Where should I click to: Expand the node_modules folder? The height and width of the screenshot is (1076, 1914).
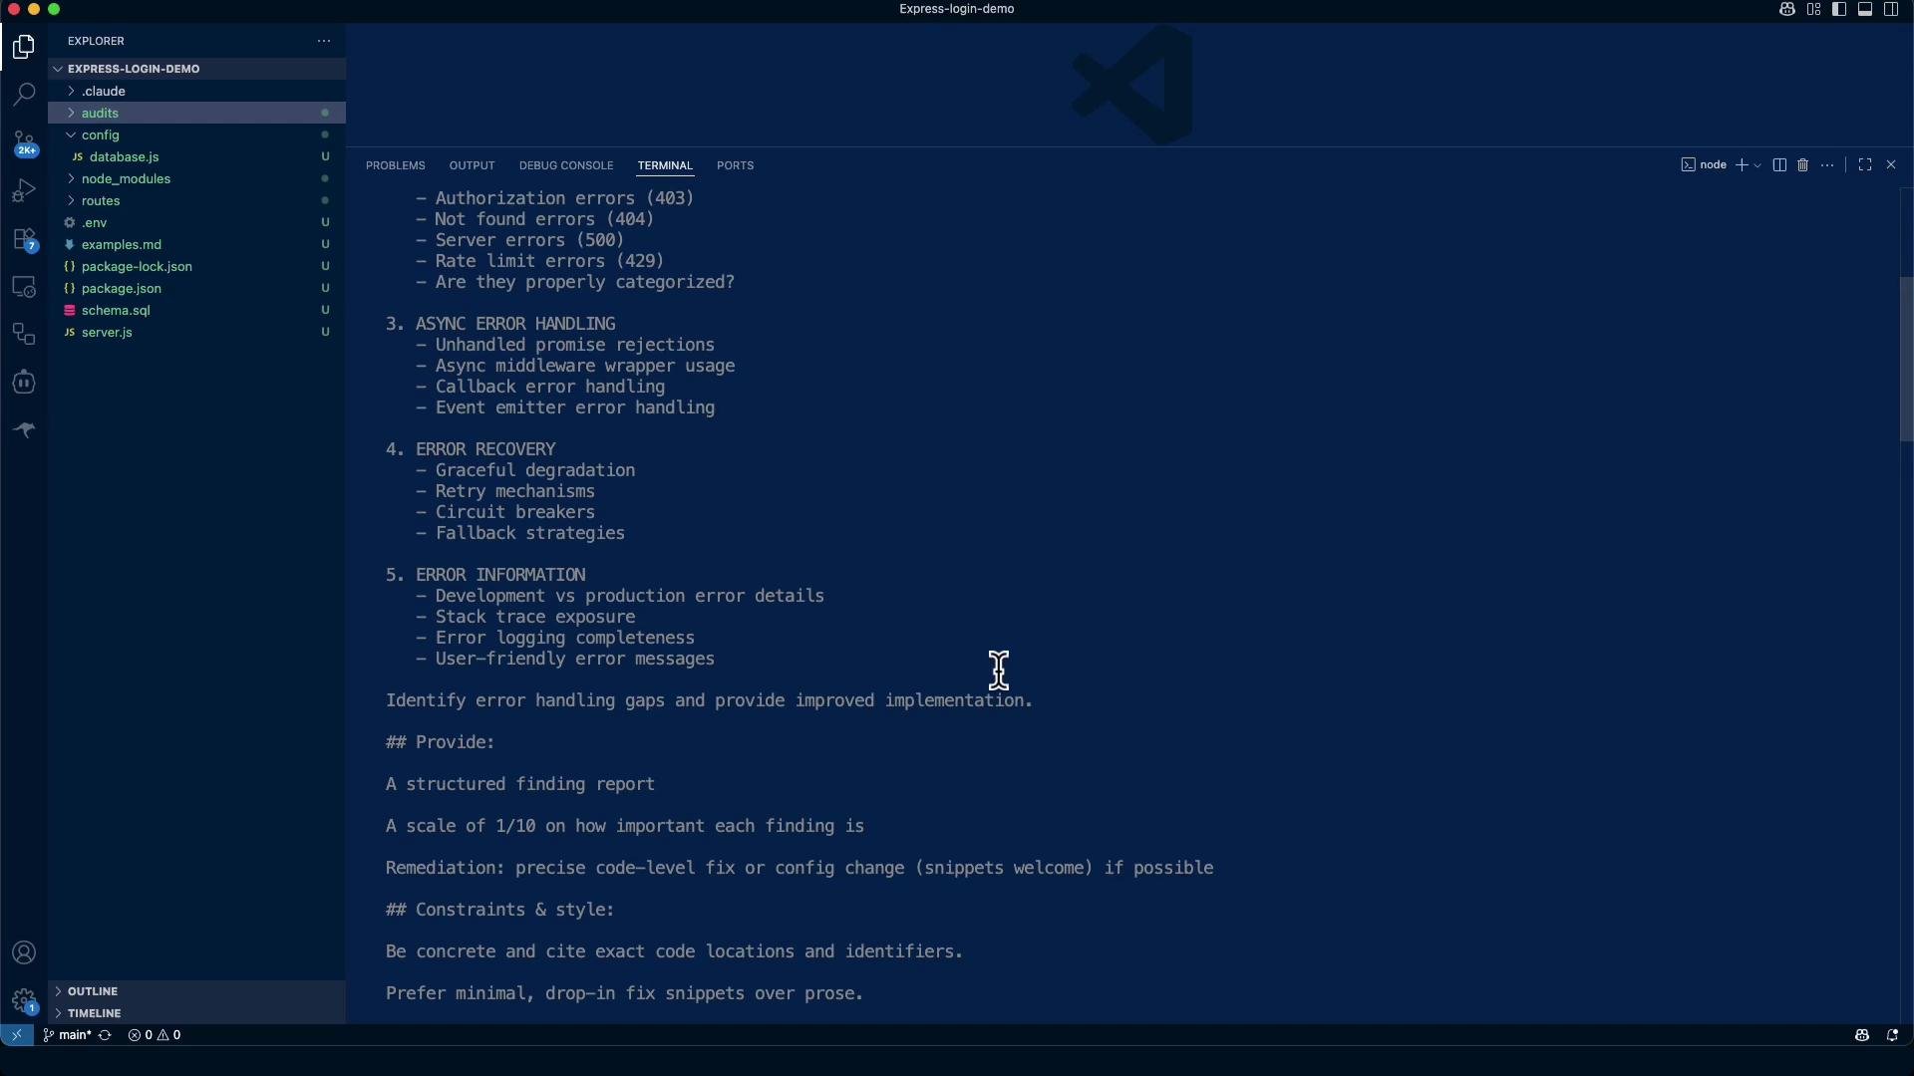(x=196, y=178)
